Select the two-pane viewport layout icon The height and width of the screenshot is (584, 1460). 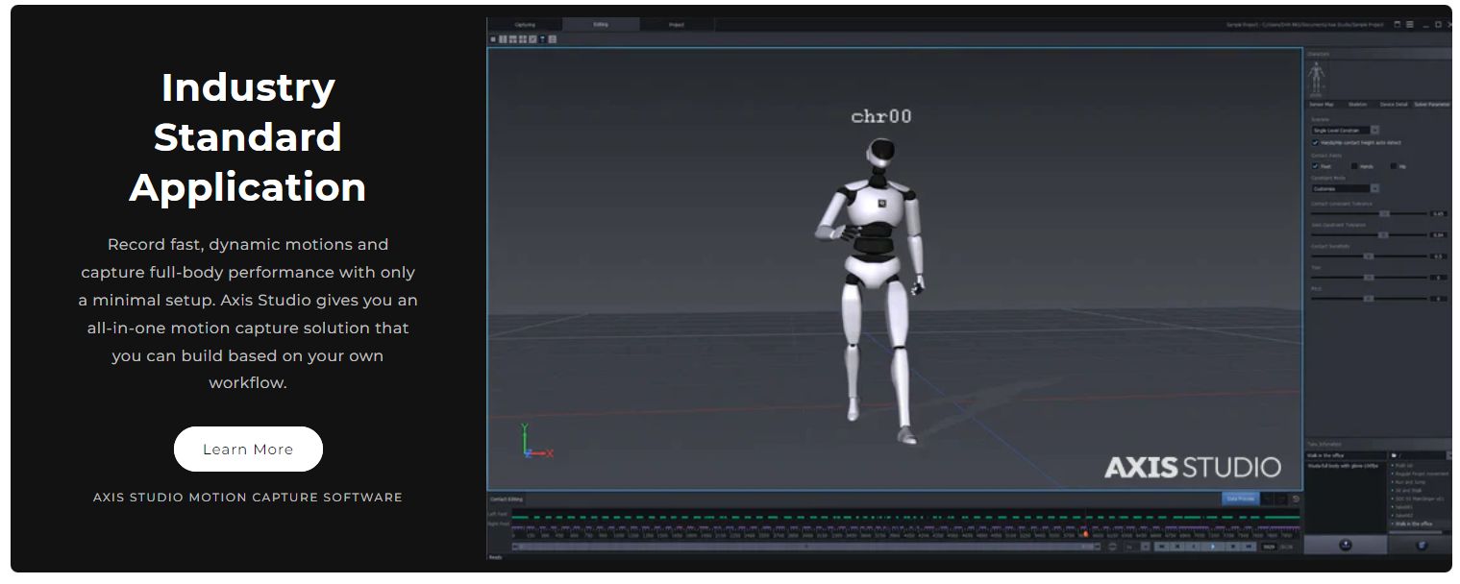click(x=503, y=39)
